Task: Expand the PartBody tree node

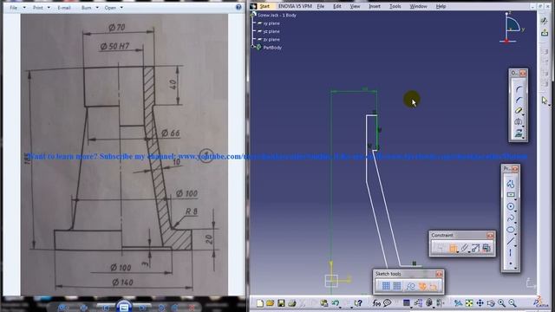Action: click(253, 47)
